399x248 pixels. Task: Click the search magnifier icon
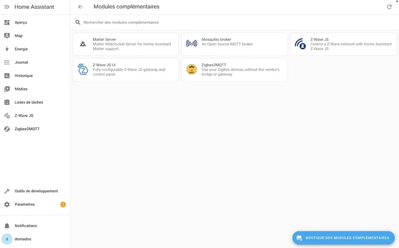pos(78,22)
